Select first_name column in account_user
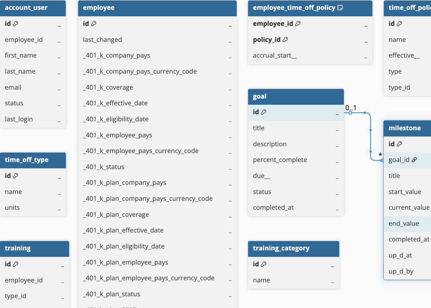This screenshot has height=308, width=431. point(33,55)
